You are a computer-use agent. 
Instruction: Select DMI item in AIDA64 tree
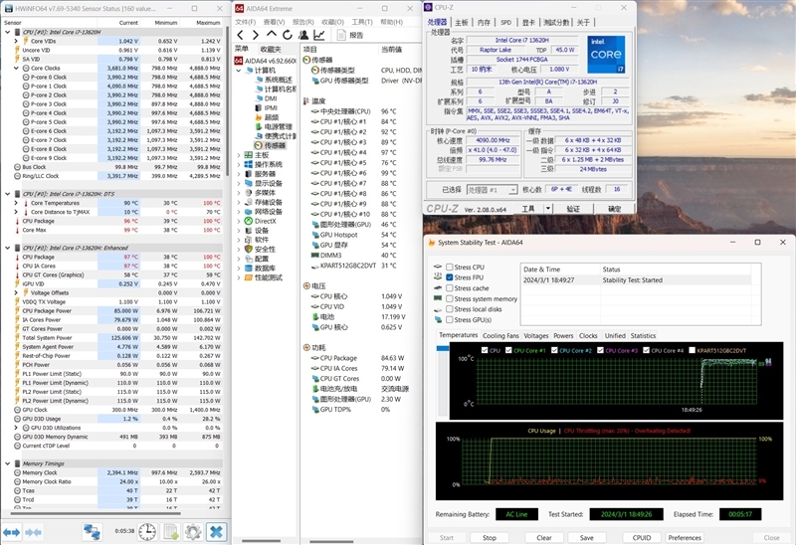(x=266, y=98)
